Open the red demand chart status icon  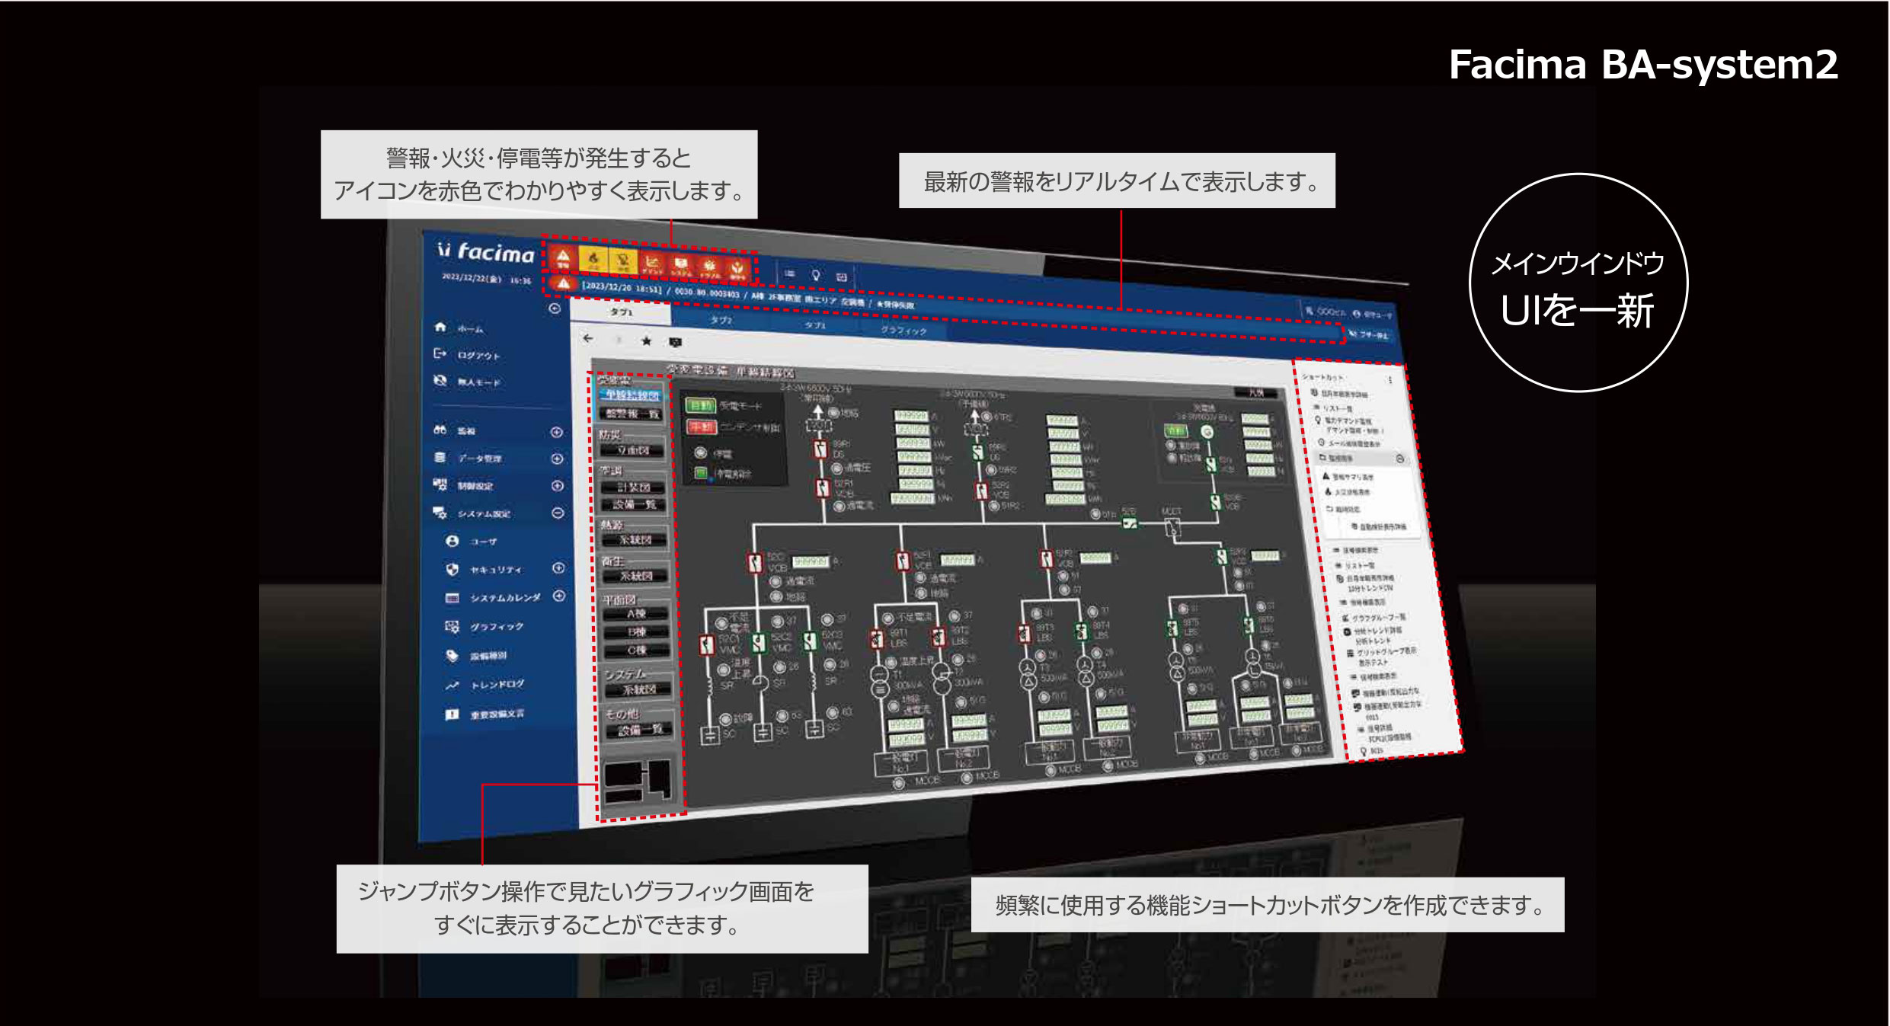coord(651,264)
